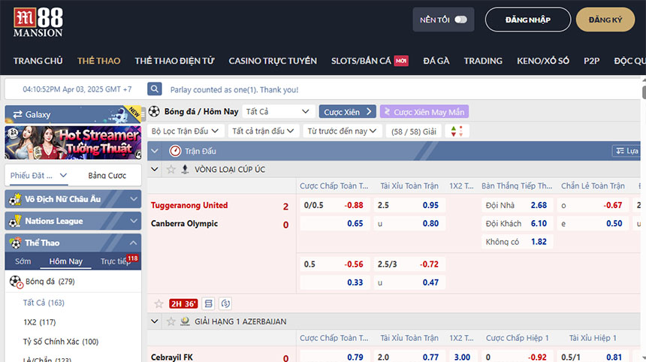This screenshot has height=362, width=646.
Task: Open the Bộ Lọc Trận Đấu filter dropdown
Action: point(185,131)
